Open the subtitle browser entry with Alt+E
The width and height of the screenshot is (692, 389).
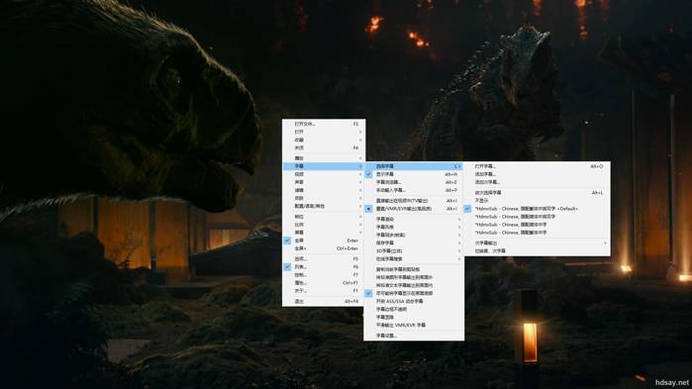click(x=414, y=182)
